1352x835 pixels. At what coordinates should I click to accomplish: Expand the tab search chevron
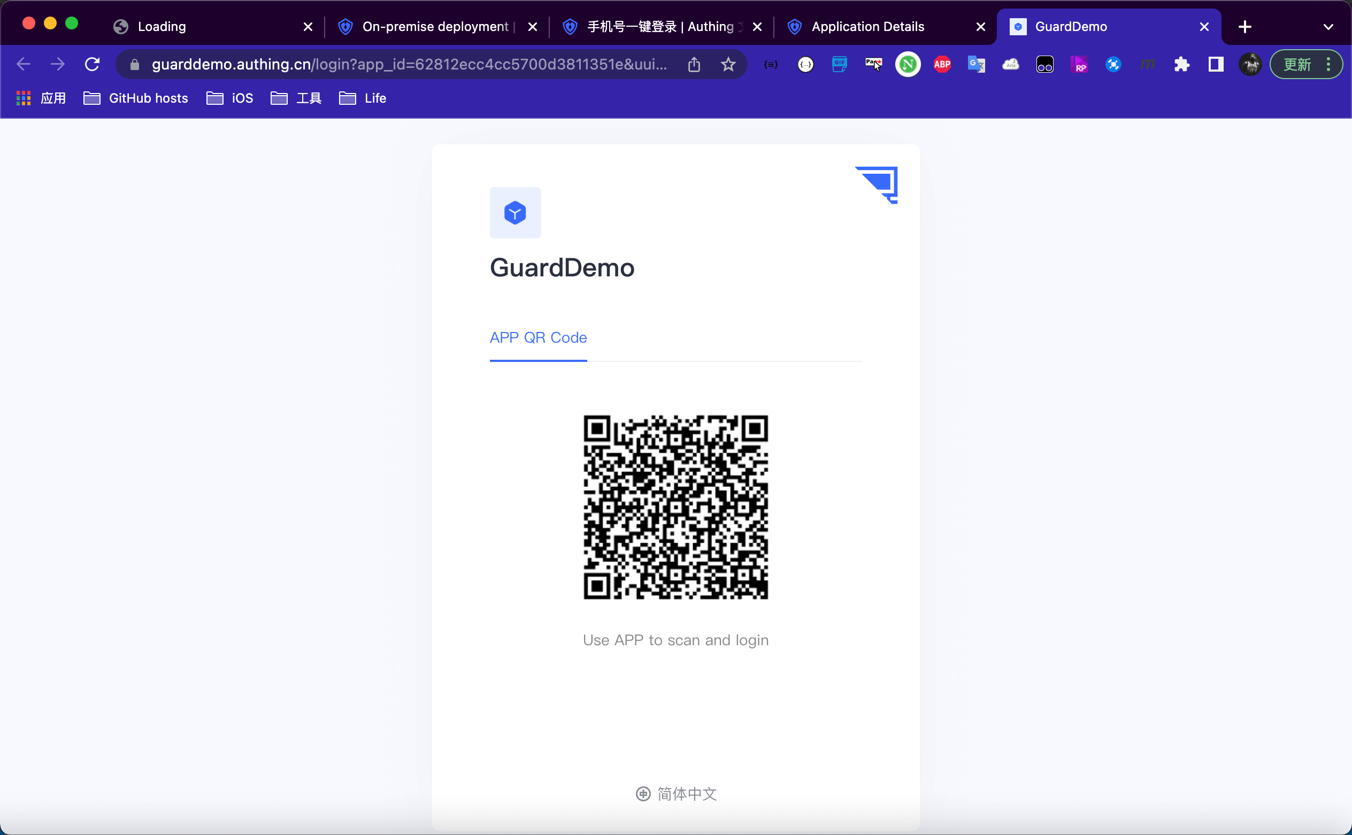point(1328,27)
